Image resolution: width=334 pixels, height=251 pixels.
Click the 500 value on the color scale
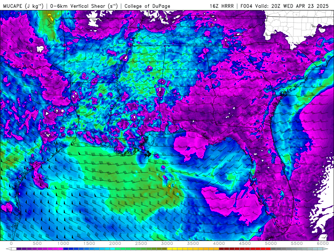pos(37,243)
